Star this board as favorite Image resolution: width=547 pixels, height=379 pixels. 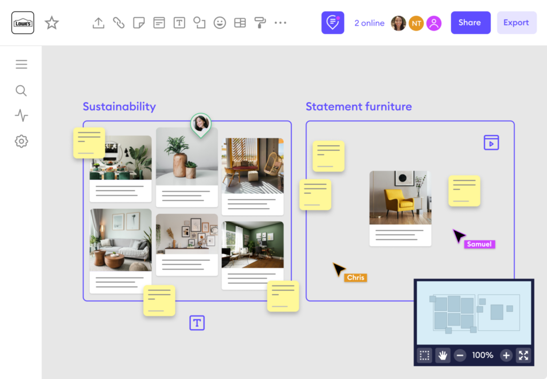[x=52, y=23]
